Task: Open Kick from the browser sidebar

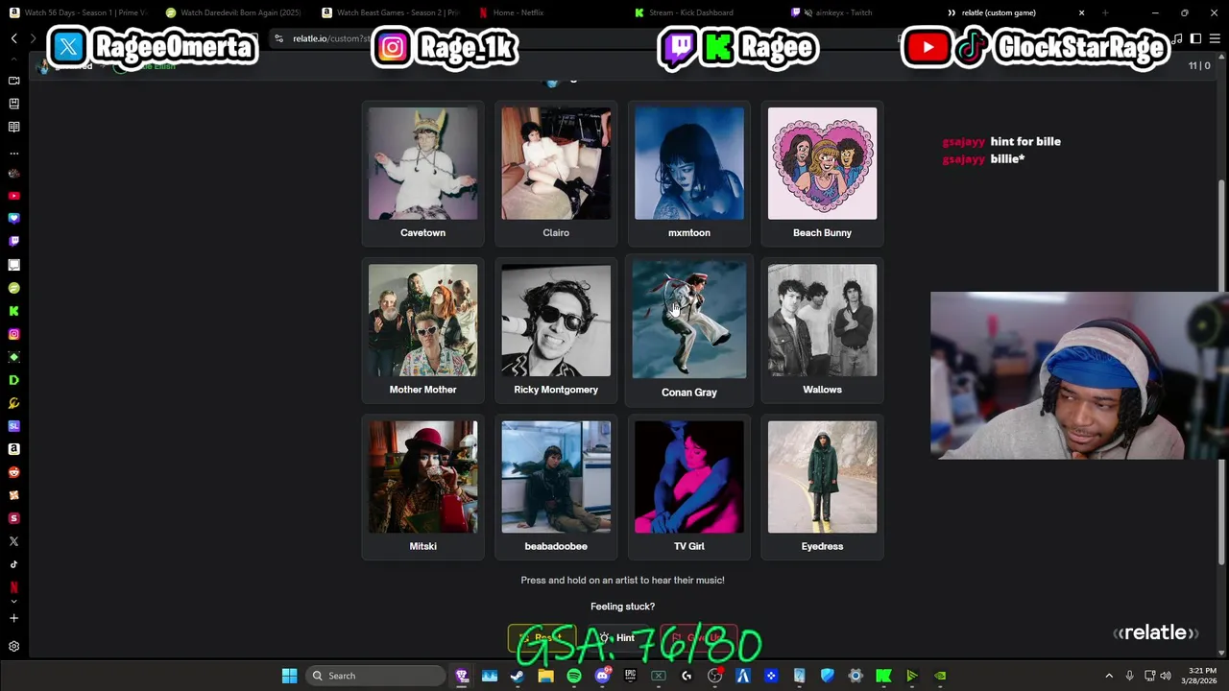Action: point(13,311)
